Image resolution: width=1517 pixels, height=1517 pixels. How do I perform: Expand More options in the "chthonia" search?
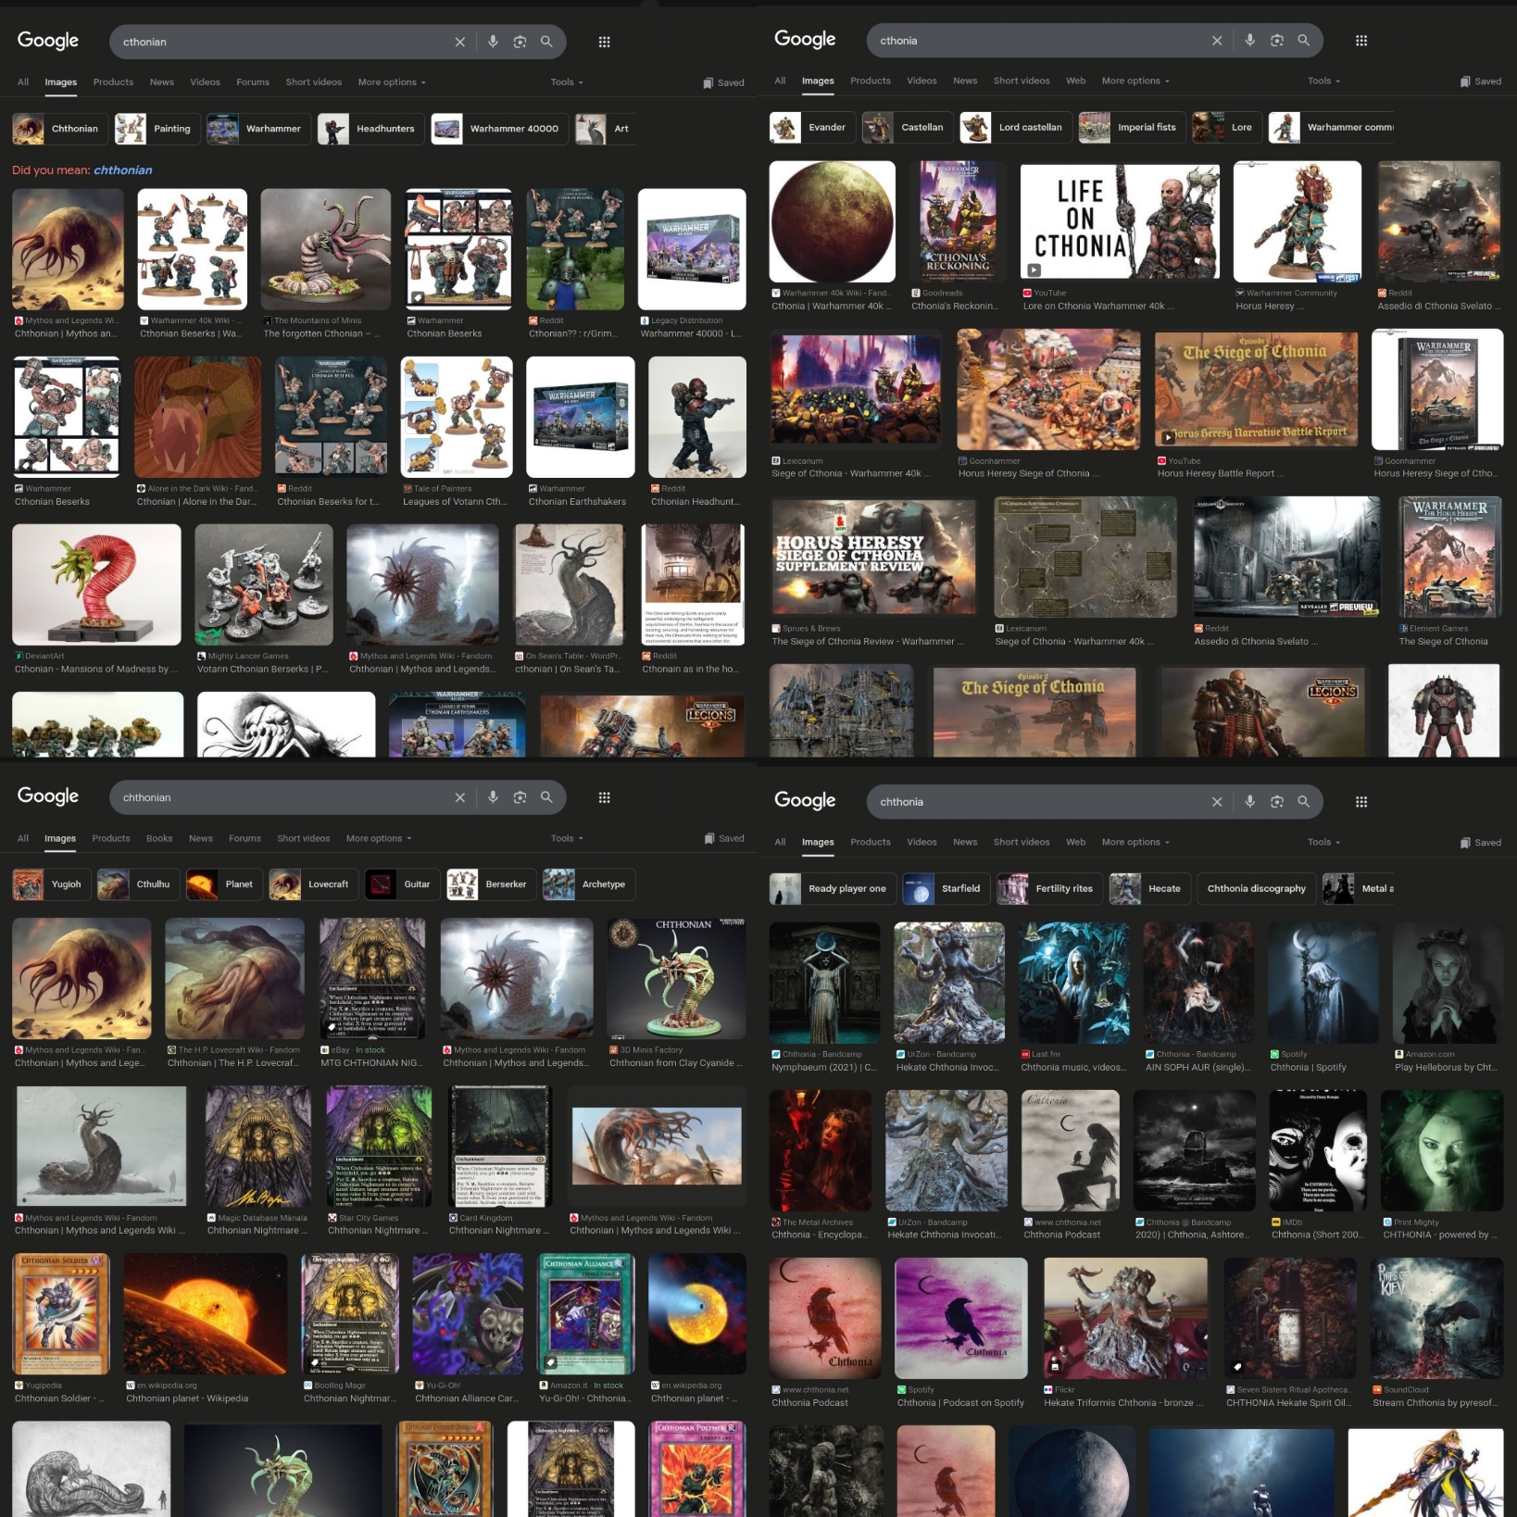click(x=1135, y=842)
